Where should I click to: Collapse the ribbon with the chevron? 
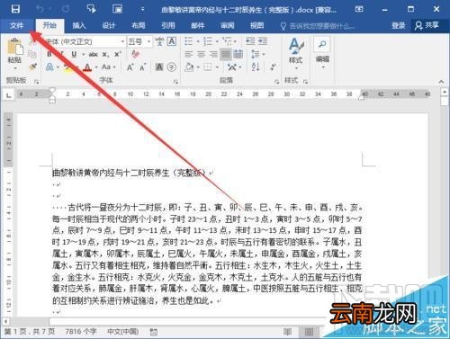click(x=441, y=81)
